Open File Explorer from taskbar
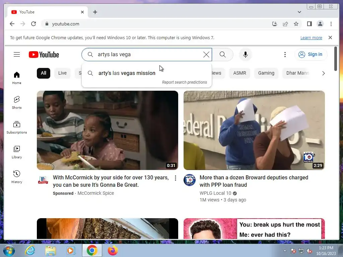Viewport: 343px width, 257px height. (51, 250)
